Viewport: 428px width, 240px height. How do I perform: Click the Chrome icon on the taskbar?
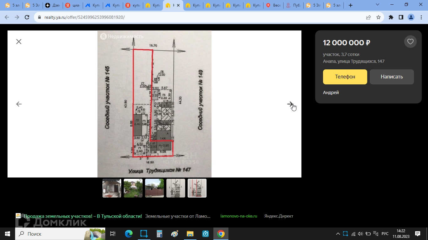221,234
